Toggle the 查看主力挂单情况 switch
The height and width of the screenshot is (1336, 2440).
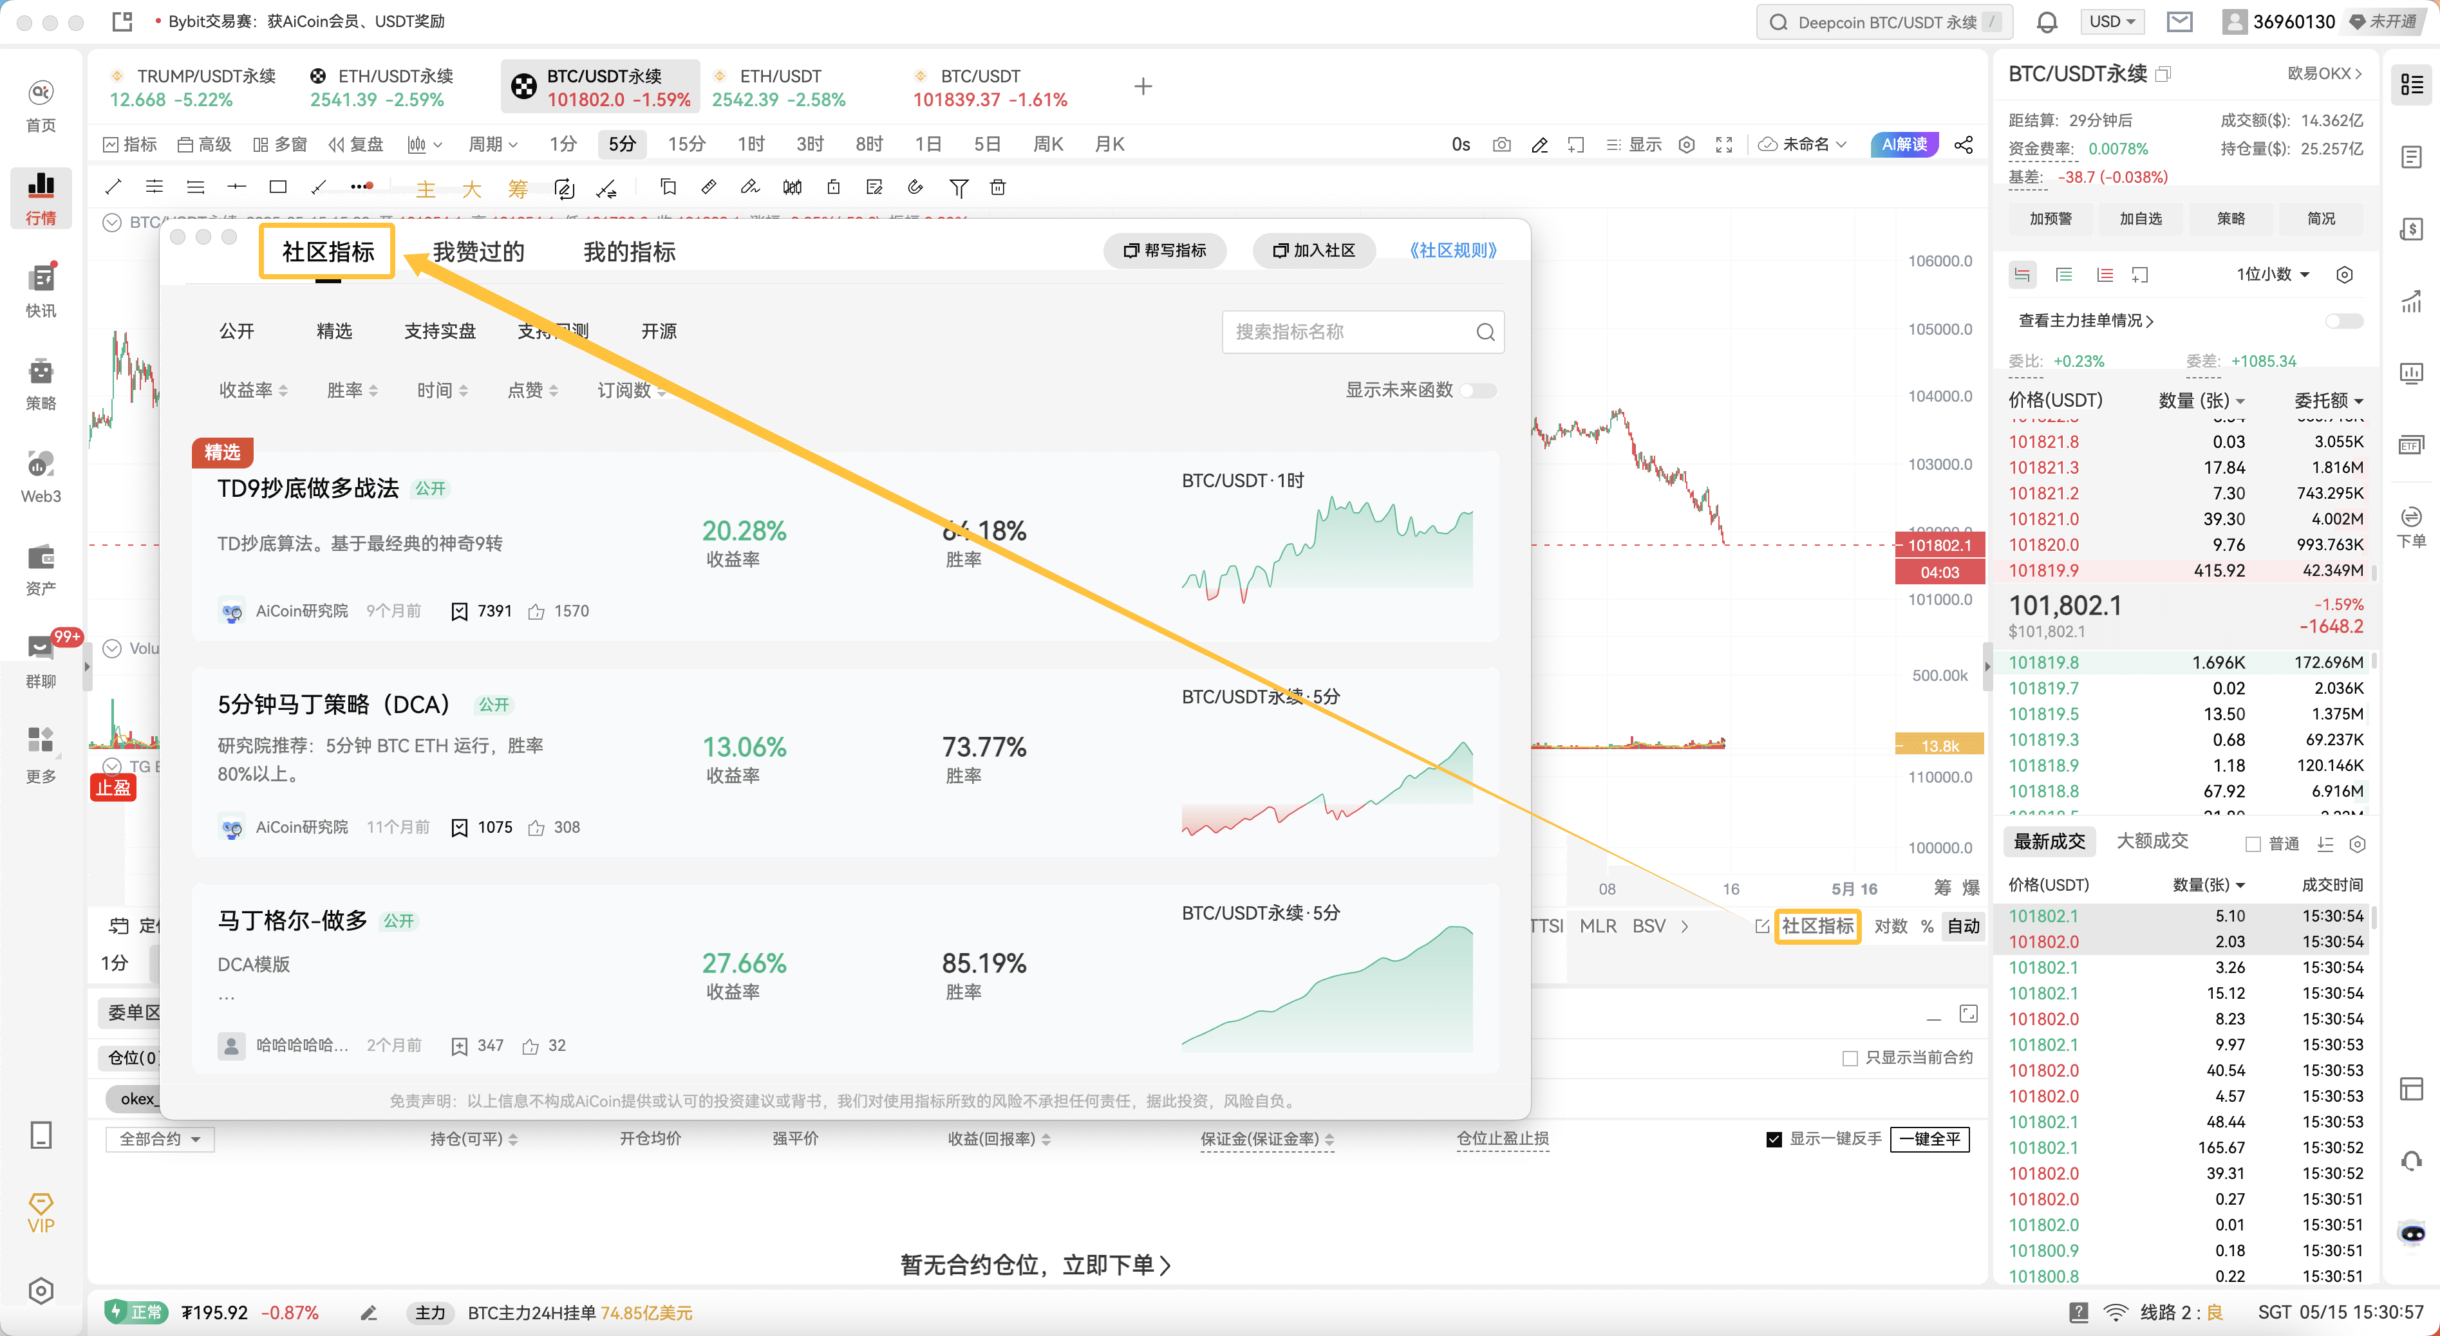point(2343,321)
